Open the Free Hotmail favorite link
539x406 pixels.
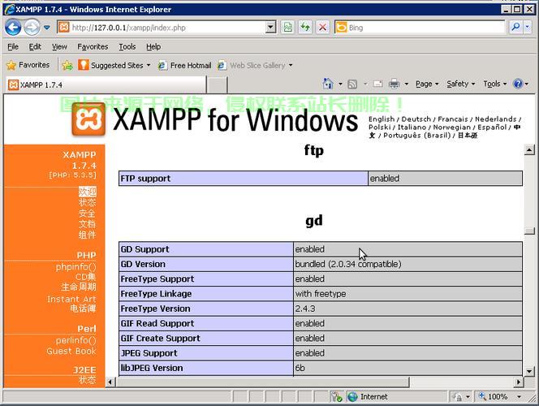[x=184, y=65]
